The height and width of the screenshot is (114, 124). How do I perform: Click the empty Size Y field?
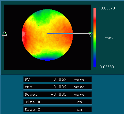pyautogui.click(x=58, y=109)
